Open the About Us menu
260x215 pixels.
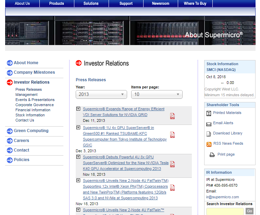click(22, 3)
